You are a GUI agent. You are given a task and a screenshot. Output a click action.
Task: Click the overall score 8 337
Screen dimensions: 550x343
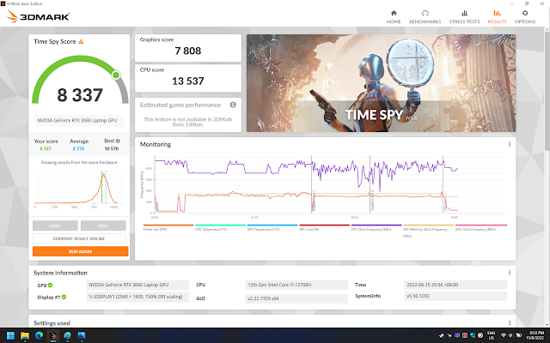pos(80,95)
